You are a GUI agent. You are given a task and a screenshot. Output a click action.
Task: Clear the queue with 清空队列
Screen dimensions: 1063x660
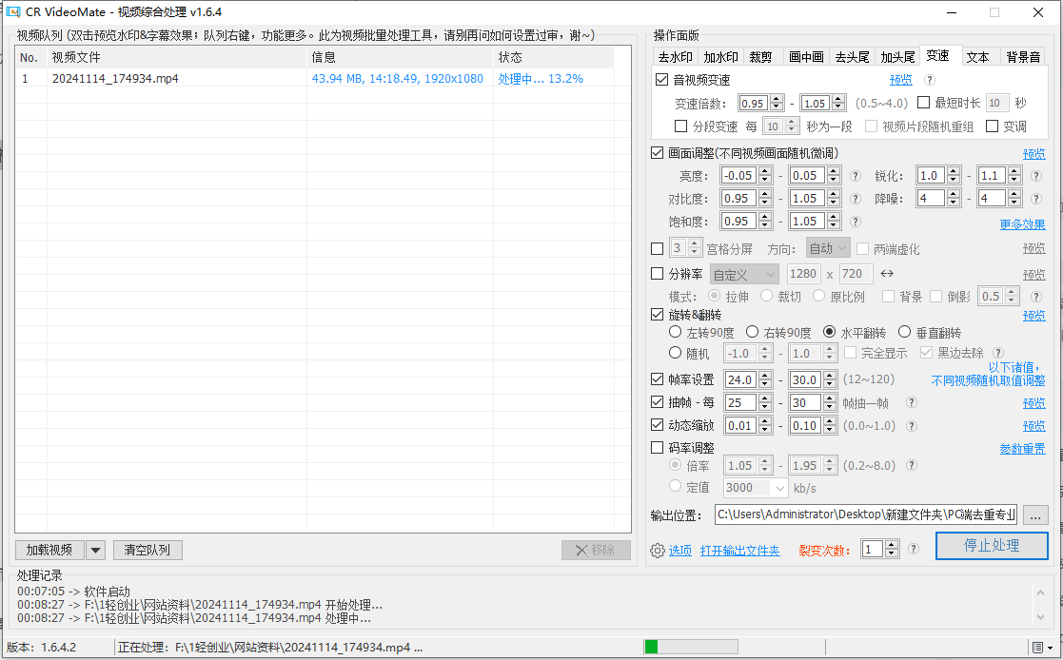(x=148, y=550)
